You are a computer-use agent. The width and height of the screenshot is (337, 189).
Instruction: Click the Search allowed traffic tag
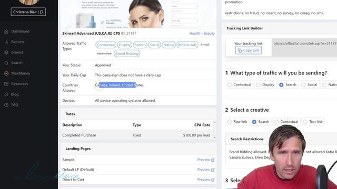click(140, 45)
